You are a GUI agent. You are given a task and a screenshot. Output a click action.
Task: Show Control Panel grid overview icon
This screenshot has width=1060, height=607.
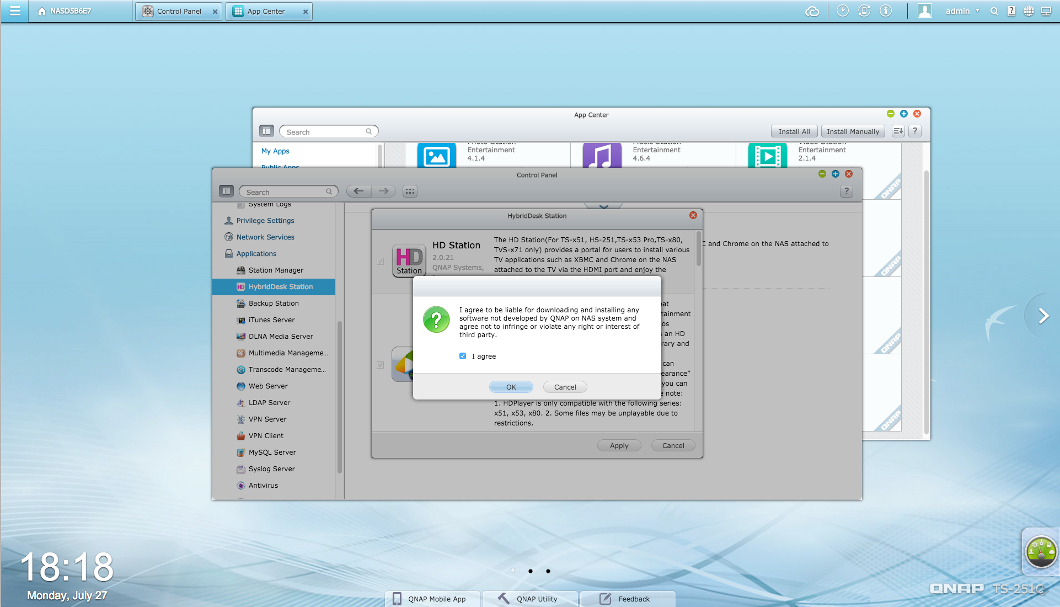(410, 191)
